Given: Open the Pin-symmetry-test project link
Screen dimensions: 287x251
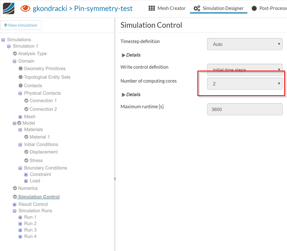Looking at the screenshot, I should click(103, 8).
